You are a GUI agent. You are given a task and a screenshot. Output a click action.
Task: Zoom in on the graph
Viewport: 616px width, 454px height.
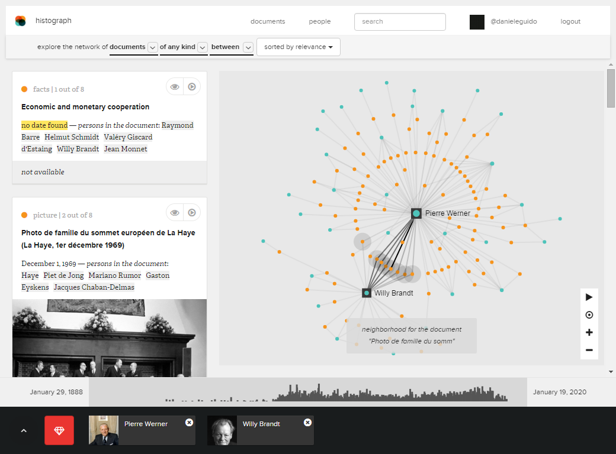click(589, 332)
